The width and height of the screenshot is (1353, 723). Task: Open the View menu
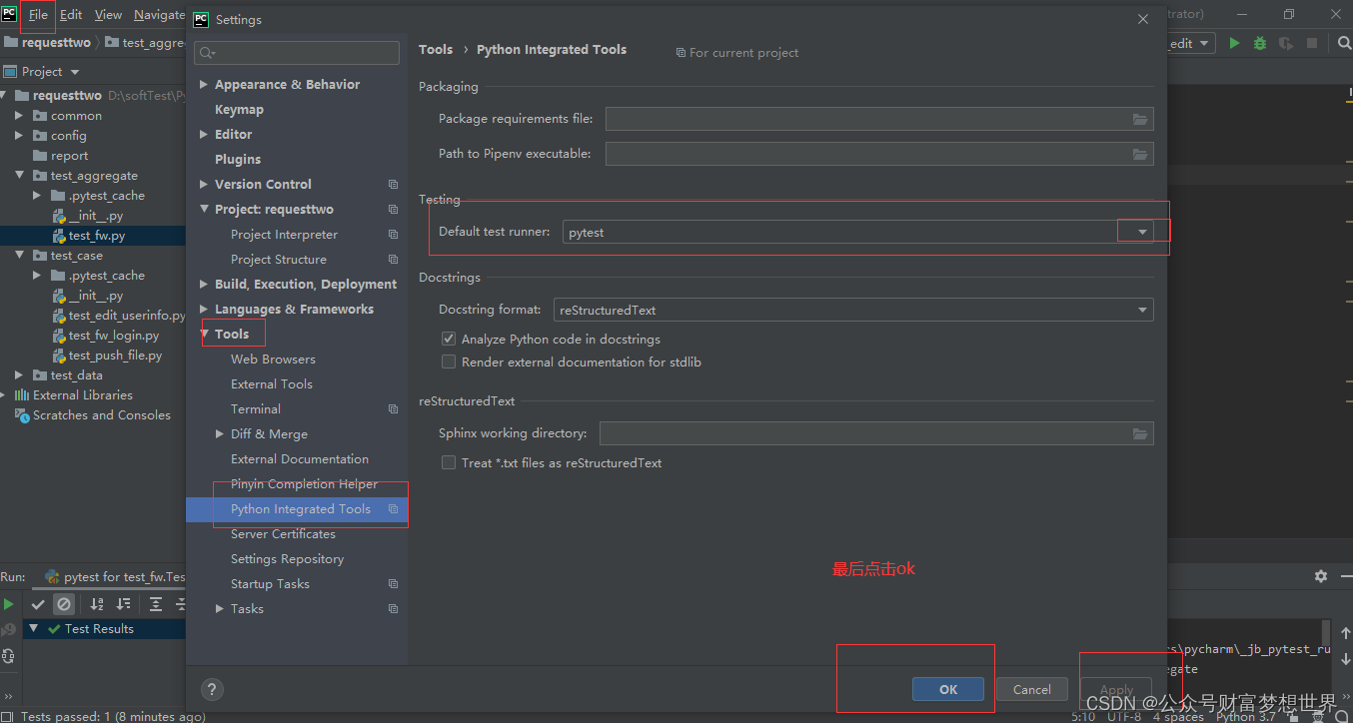[x=108, y=15]
